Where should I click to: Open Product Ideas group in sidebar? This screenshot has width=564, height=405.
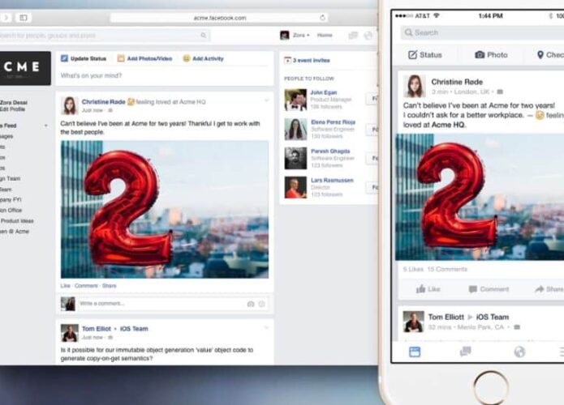tap(16, 221)
